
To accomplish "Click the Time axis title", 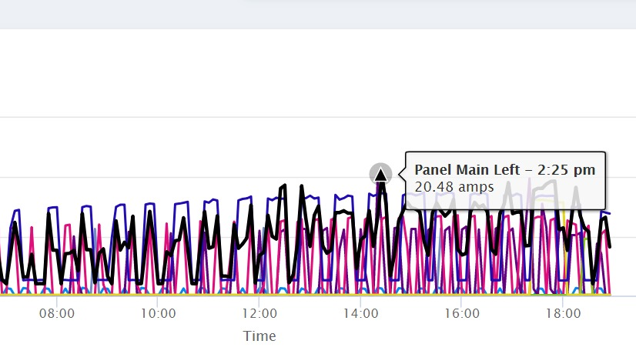I will tap(259, 336).
